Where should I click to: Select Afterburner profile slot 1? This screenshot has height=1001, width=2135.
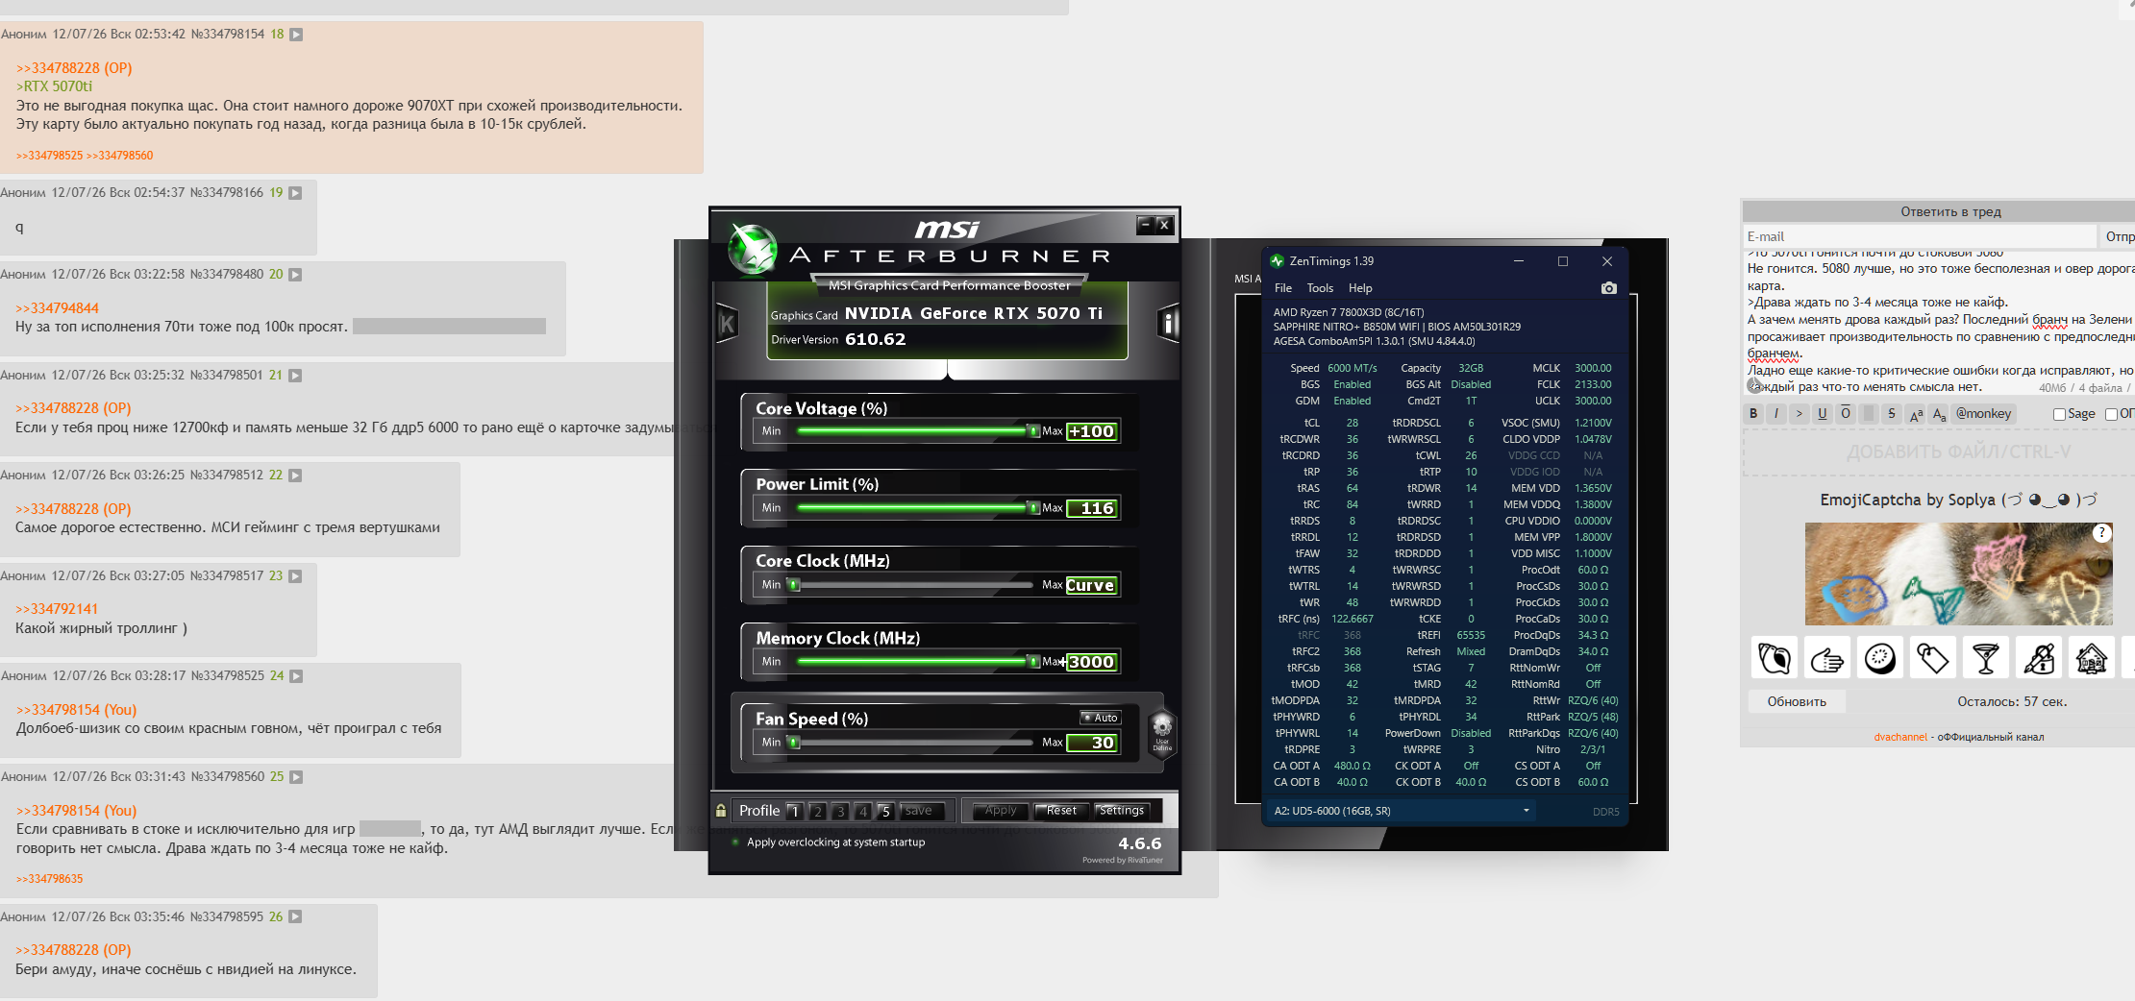[795, 812]
